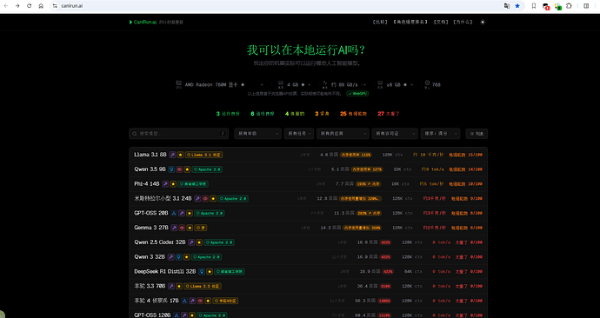Open the 比较 nav item

pyautogui.click(x=380, y=23)
